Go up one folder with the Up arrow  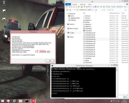(x=75, y=10)
